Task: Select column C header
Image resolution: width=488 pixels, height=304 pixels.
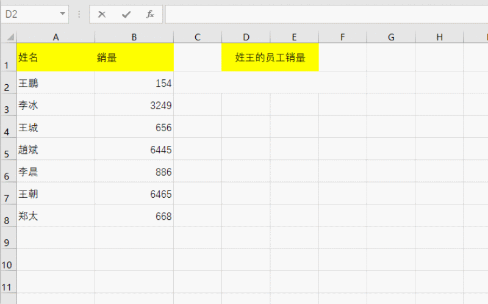Action: [x=198, y=37]
